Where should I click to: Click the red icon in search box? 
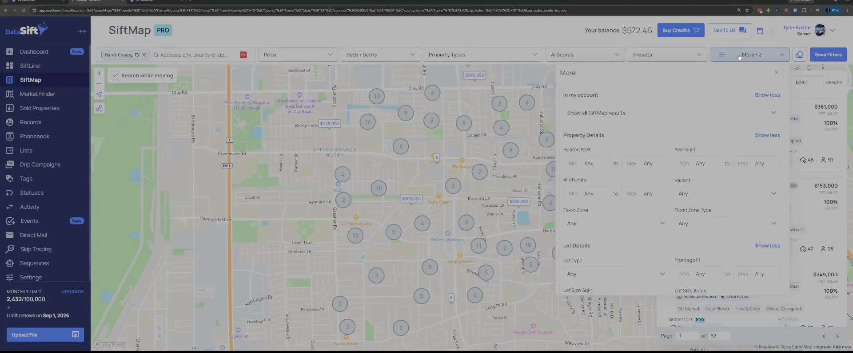point(243,55)
